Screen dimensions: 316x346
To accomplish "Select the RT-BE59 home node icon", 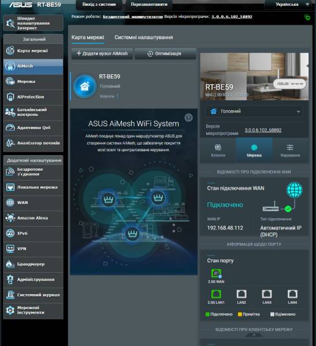I will coord(85,86).
